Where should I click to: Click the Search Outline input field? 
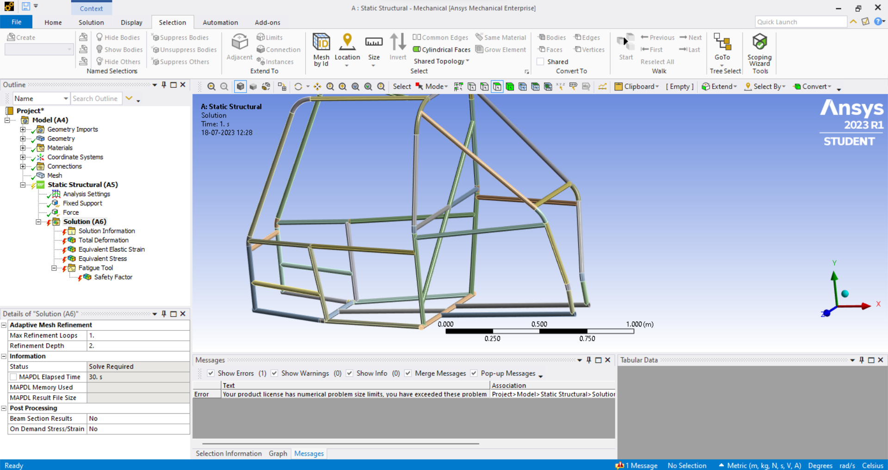click(x=96, y=98)
